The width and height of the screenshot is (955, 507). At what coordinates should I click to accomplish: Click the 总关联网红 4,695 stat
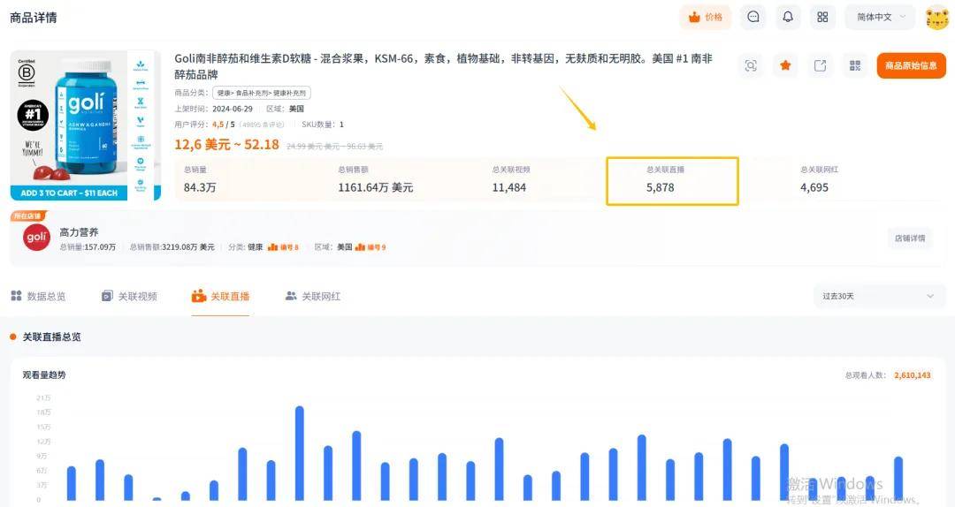click(819, 180)
